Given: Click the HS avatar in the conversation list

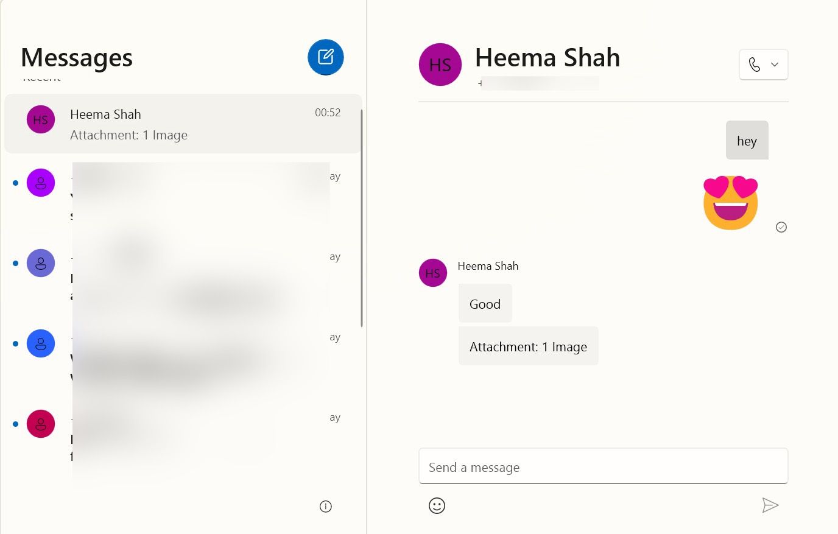Looking at the screenshot, I should click(x=40, y=119).
